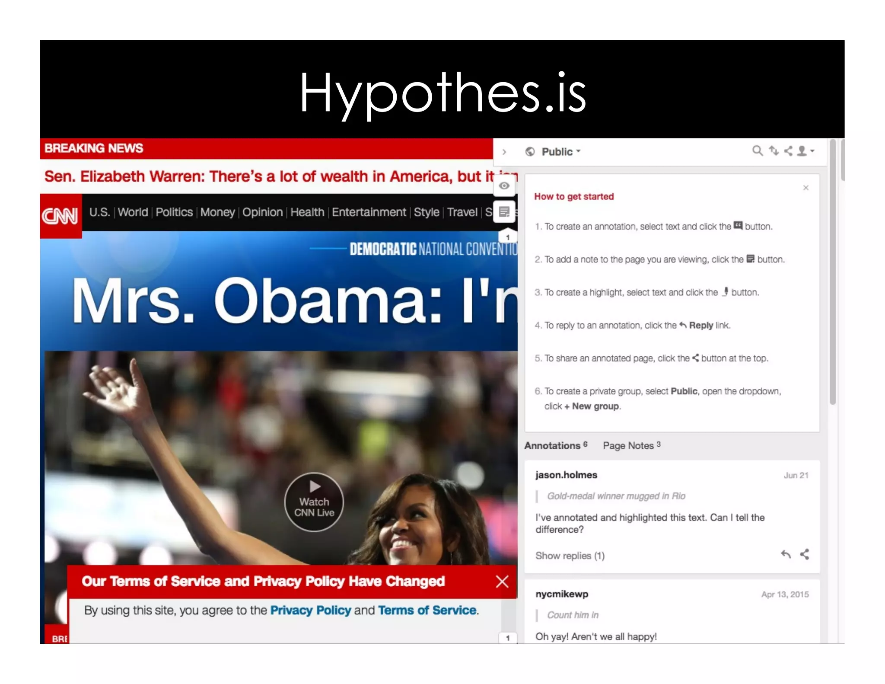Switch to the Page Notes tab

tap(631, 445)
